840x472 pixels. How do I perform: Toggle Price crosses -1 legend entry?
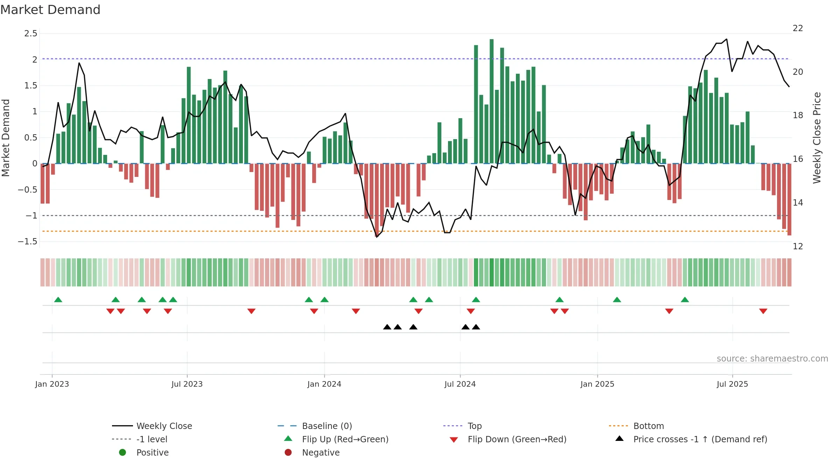coord(691,439)
